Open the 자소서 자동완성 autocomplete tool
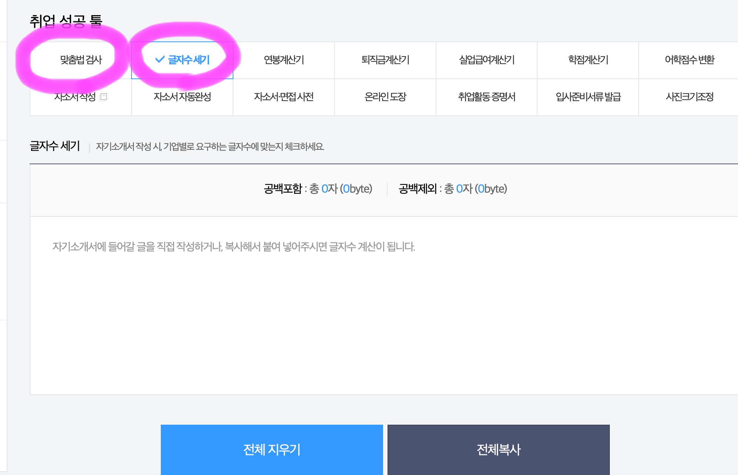The height and width of the screenshot is (475, 738). (182, 97)
